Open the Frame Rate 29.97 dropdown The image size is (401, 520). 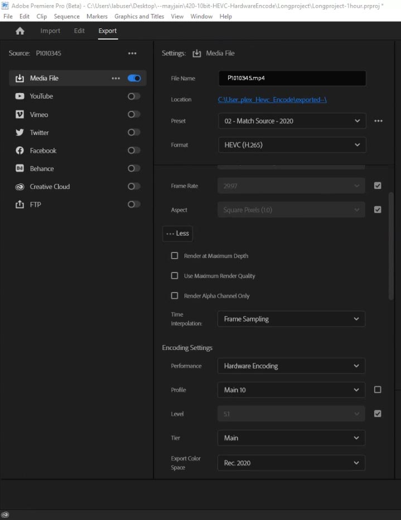click(x=291, y=186)
